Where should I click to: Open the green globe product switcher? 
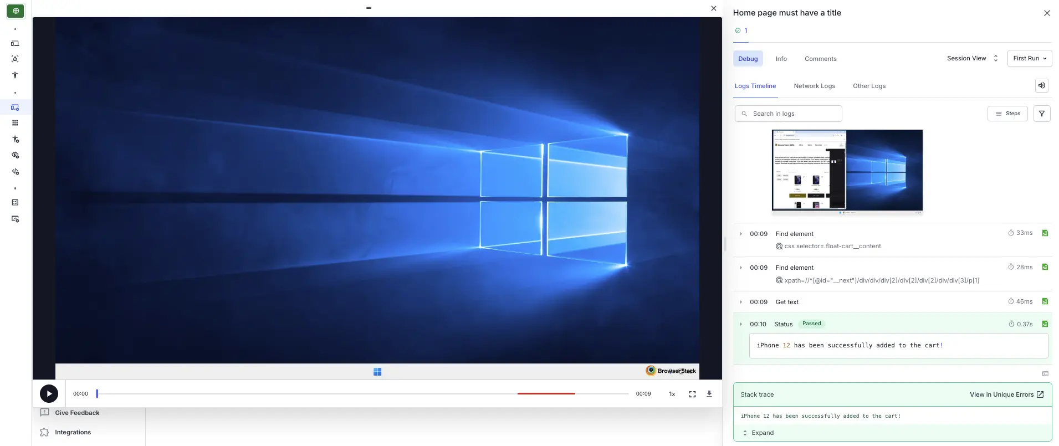coord(15,11)
